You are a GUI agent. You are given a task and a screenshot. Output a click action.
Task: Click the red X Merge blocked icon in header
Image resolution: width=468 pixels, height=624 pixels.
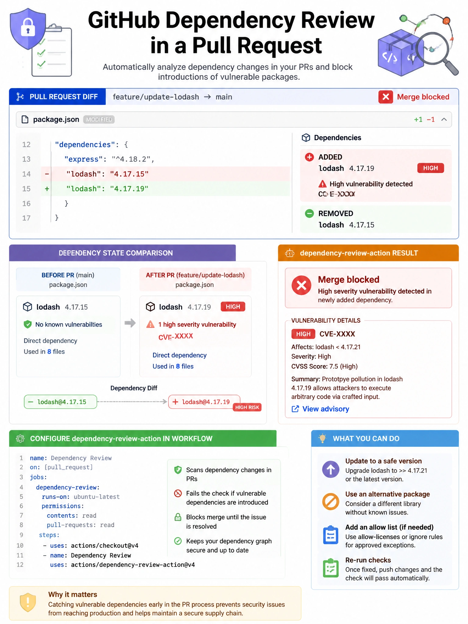pos(385,97)
